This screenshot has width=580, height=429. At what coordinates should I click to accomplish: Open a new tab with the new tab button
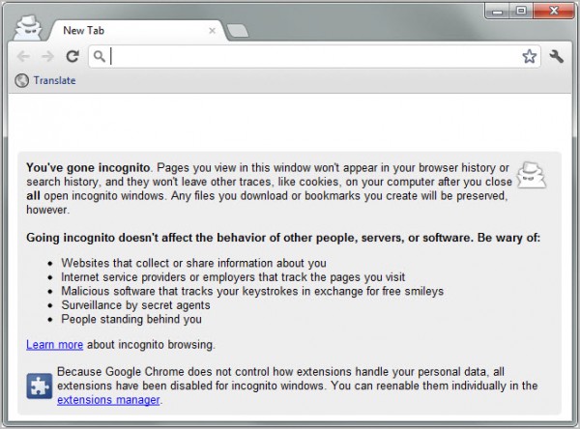point(238,31)
